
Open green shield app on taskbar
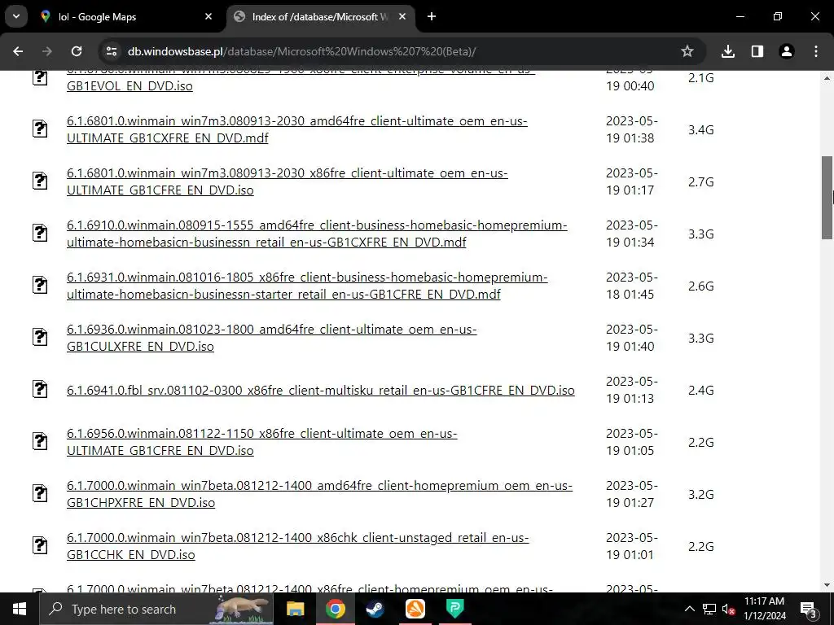point(454,609)
